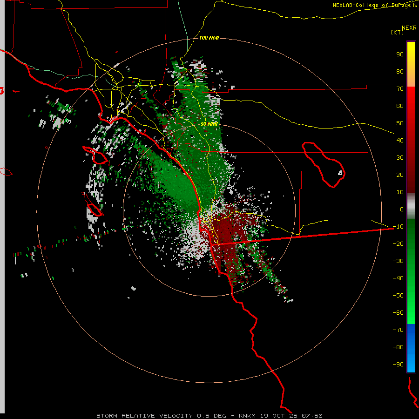Click the 50 value on velocity scale
Viewport: 419px width, 419px height.
400,123
